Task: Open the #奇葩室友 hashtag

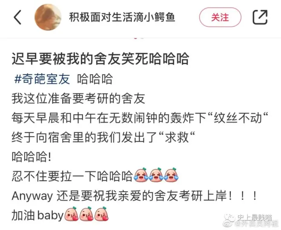Action: [x=42, y=79]
